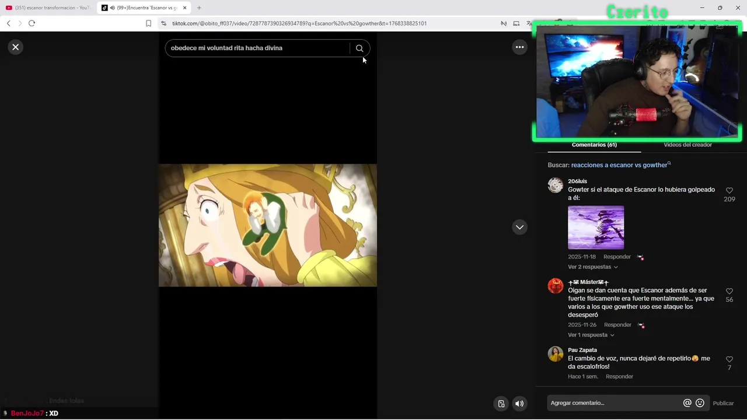Open the purple image attached to 206luis's comment
This screenshot has width=747, height=420.
[596, 228]
